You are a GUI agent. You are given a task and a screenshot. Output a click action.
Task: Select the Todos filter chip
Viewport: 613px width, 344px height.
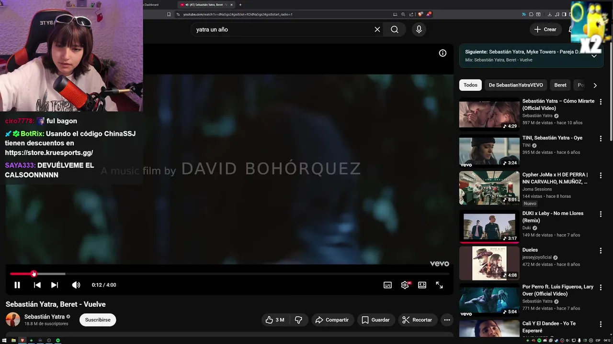pyautogui.click(x=470, y=85)
